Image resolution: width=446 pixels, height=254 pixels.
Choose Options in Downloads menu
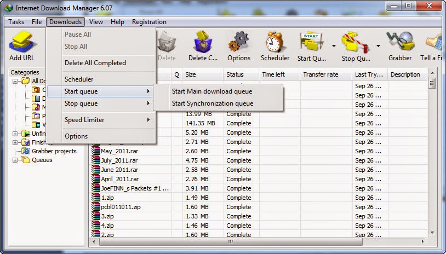(x=101, y=136)
